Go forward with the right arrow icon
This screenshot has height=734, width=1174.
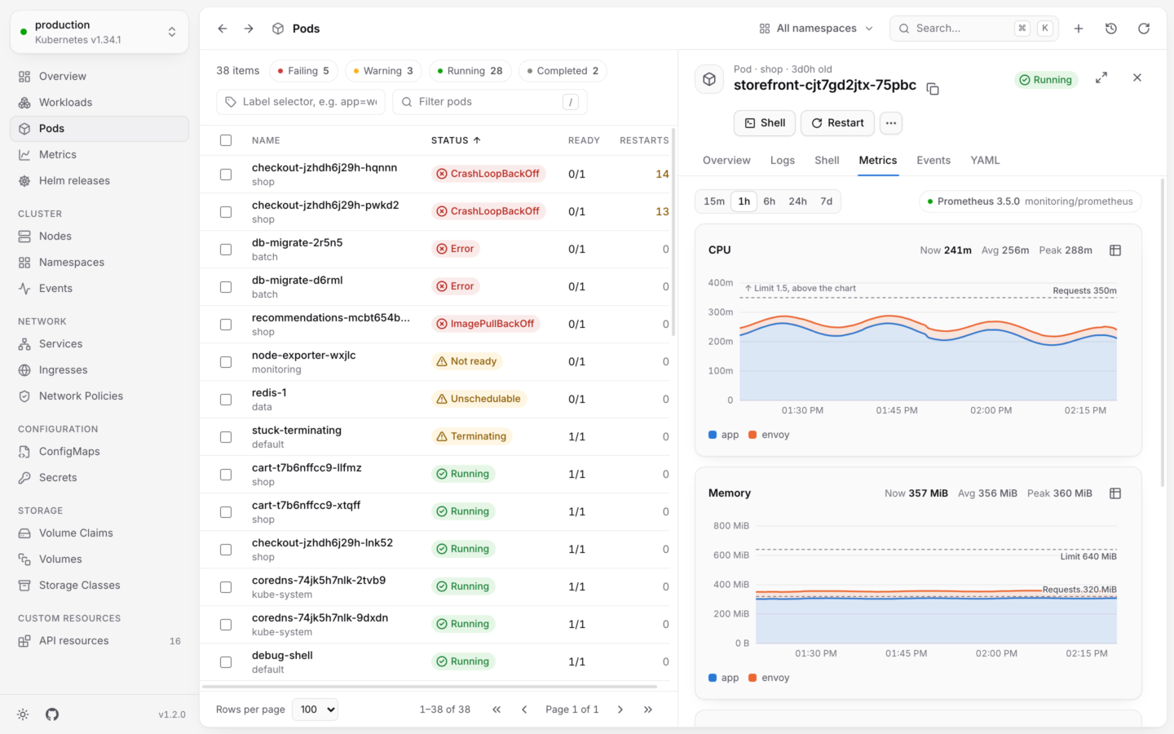249,29
